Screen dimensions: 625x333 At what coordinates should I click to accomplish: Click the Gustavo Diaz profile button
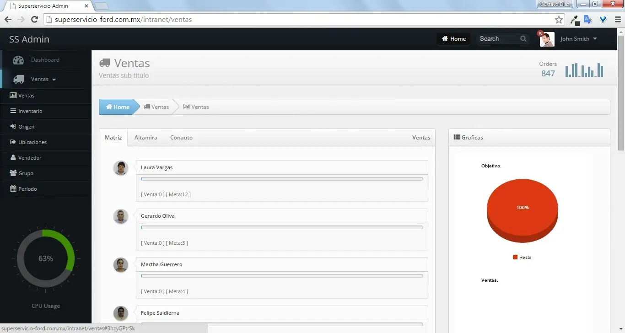[555, 4]
